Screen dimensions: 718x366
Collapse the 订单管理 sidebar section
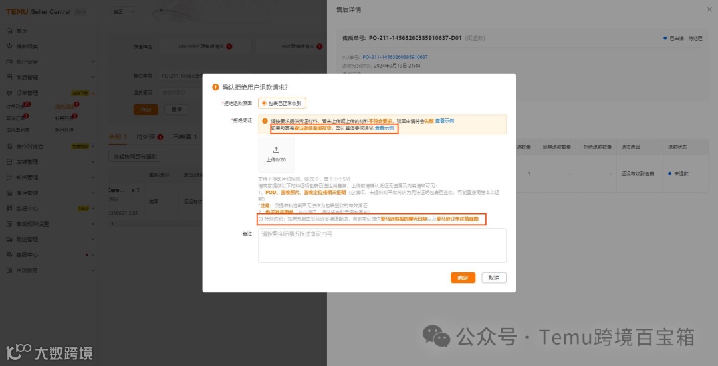click(93, 93)
